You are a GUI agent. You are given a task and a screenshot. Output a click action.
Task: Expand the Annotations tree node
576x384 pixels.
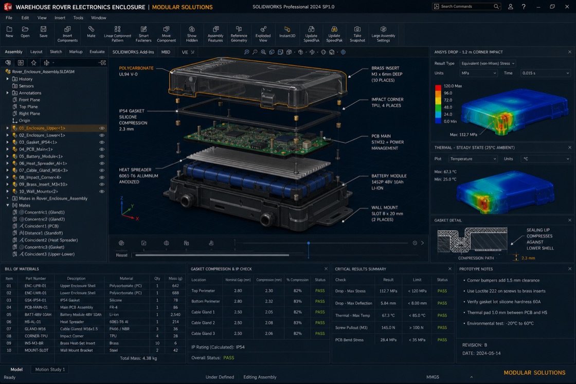tap(7, 93)
